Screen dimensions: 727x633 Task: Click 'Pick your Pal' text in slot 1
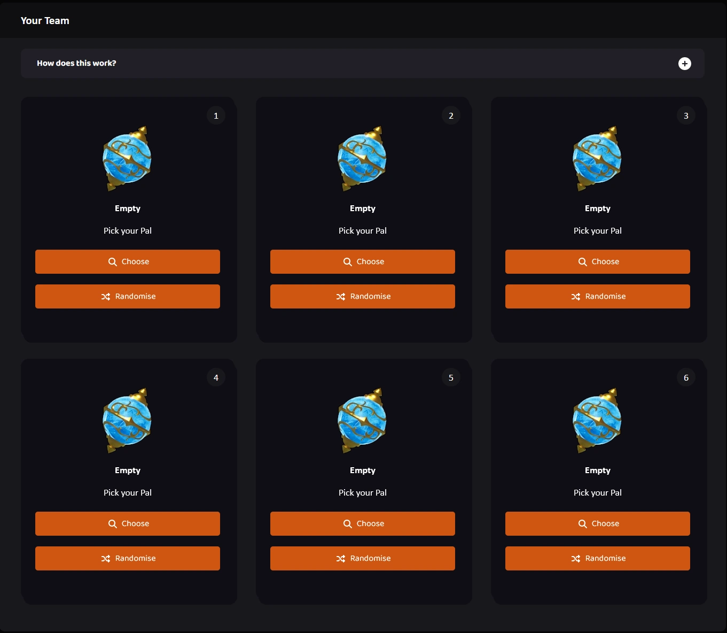point(128,231)
